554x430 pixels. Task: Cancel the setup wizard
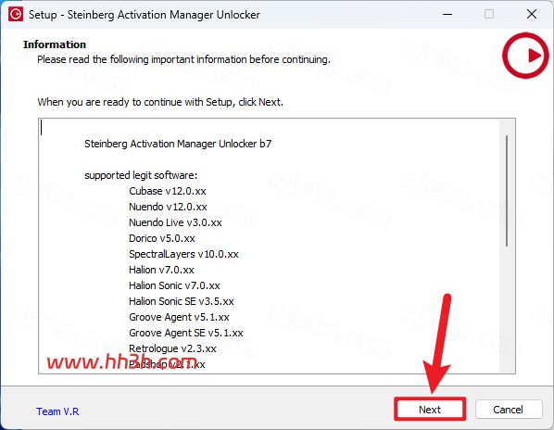(x=509, y=410)
